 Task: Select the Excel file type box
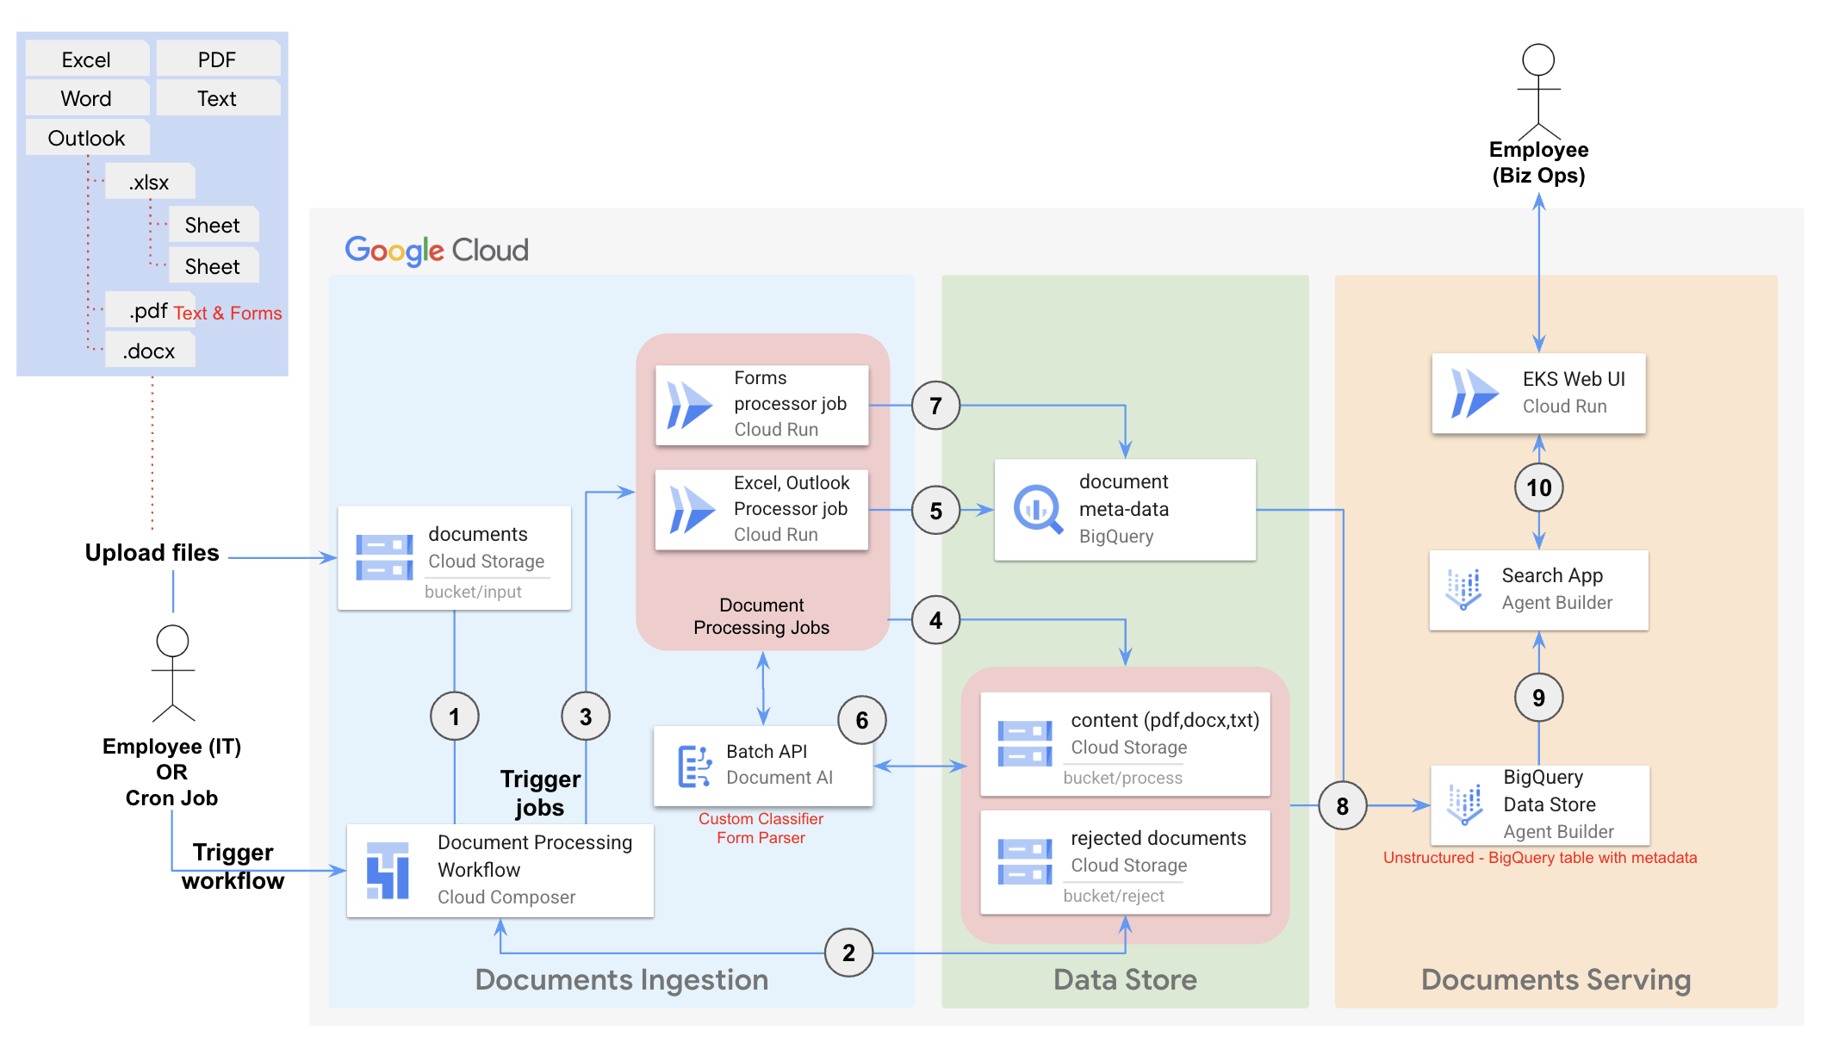86,59
